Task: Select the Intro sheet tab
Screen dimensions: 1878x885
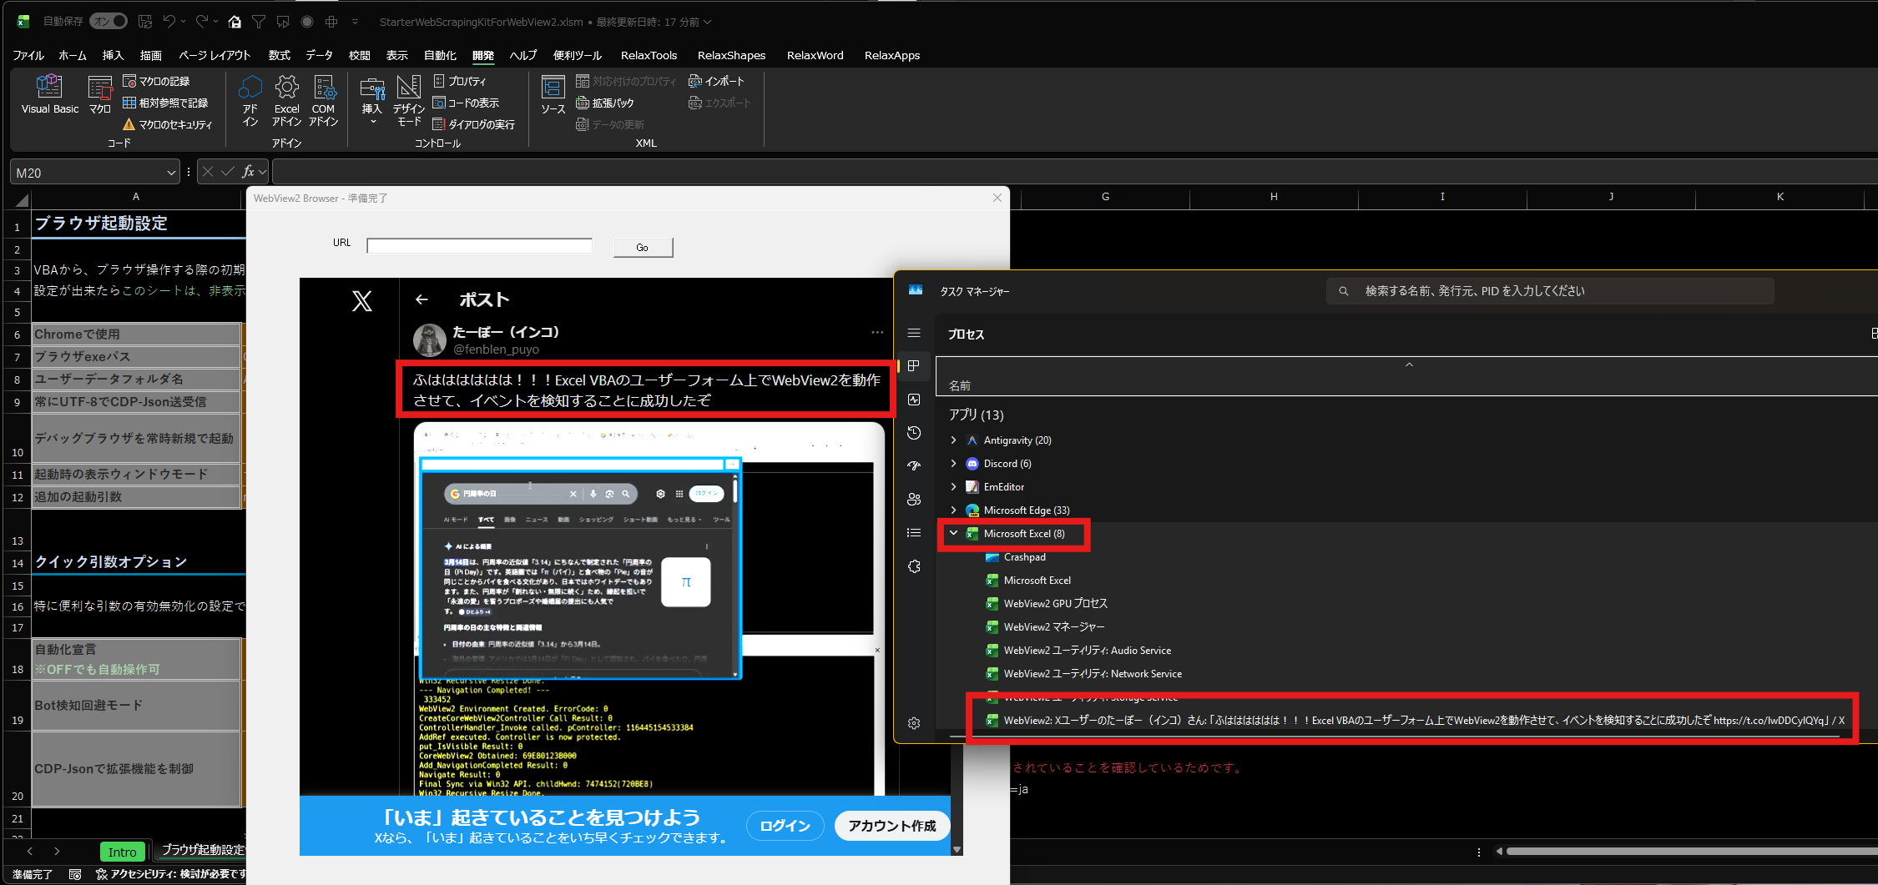Action: (122, 852)
